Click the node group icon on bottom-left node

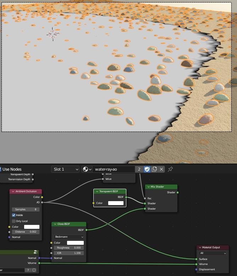pyautogui.click(x=35, y=252)
